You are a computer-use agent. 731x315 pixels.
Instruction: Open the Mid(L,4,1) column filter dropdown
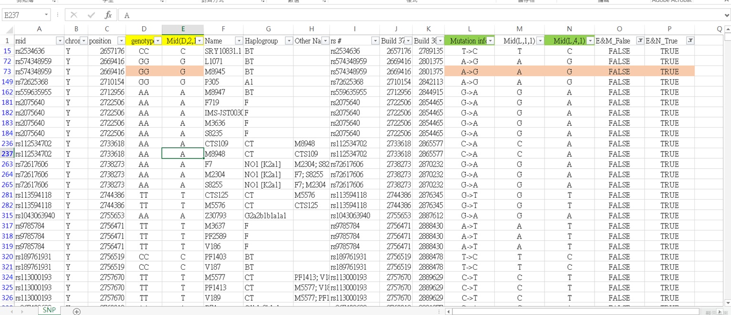click(590, 41)
